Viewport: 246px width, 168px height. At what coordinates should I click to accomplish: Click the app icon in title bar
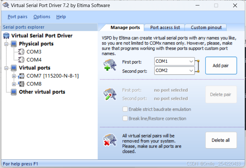coord(6,5)
